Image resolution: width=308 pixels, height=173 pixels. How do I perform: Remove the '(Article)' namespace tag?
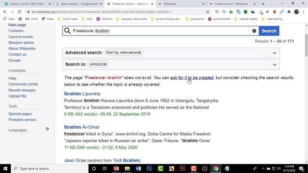coord(105,64)
